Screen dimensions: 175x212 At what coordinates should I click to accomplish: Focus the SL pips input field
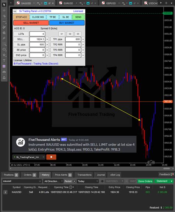click(37, 44)
